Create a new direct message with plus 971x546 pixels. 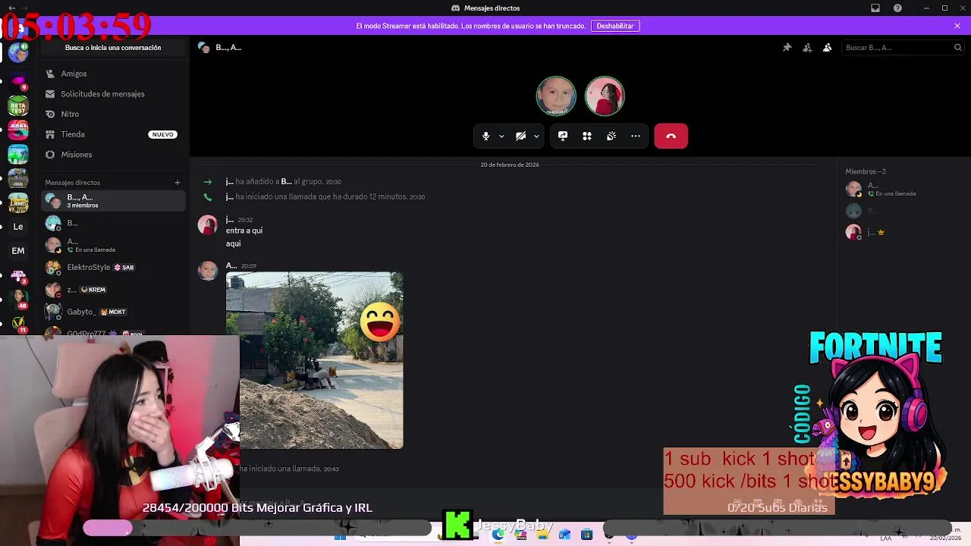178,183
